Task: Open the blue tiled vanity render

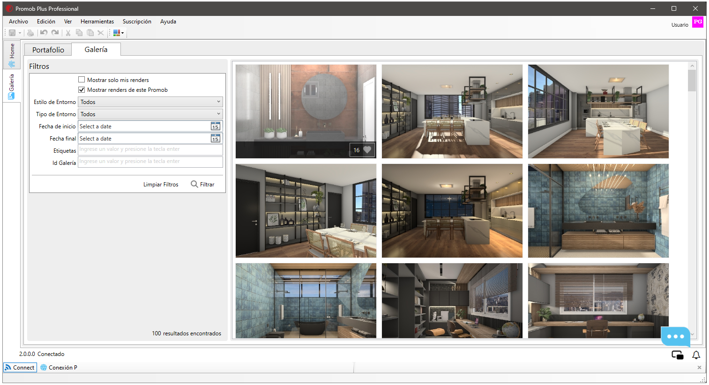Action: pos(598,210)
